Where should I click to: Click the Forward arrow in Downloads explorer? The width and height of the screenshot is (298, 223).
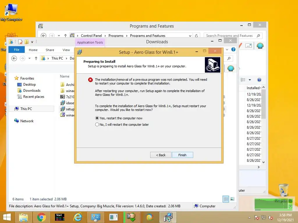pos(22,58)
